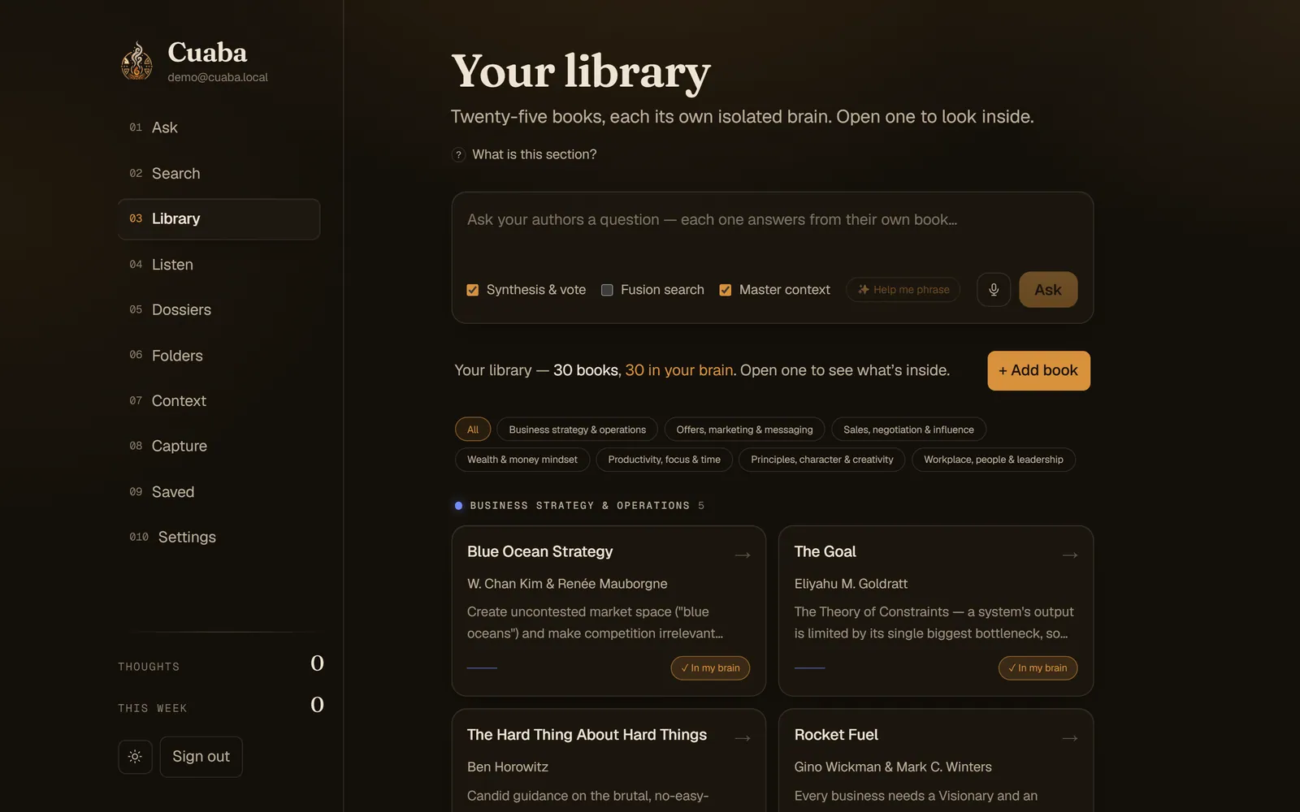Open Folders from the sidebar
The width and height of the screenshot is (1300, 812).
point(219,356)
